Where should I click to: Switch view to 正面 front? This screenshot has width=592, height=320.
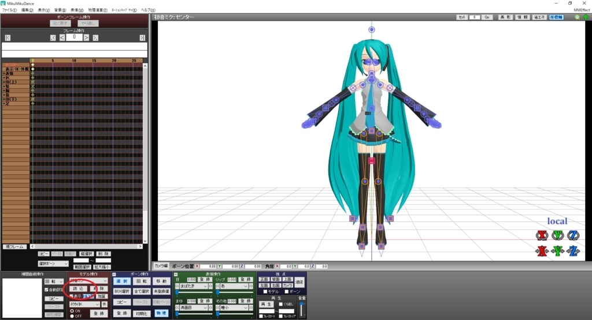[x=264, y=279]
